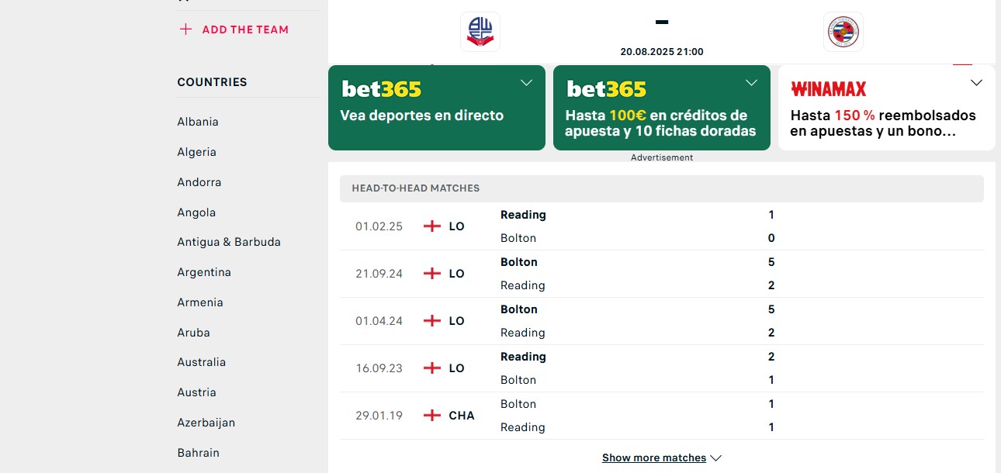Expand the Show more matches chevron
This screenshot has height=473, width=1001.
click(x=715, y=457)
